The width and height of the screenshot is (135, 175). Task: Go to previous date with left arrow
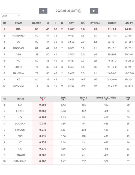click(x=43, y=11)
